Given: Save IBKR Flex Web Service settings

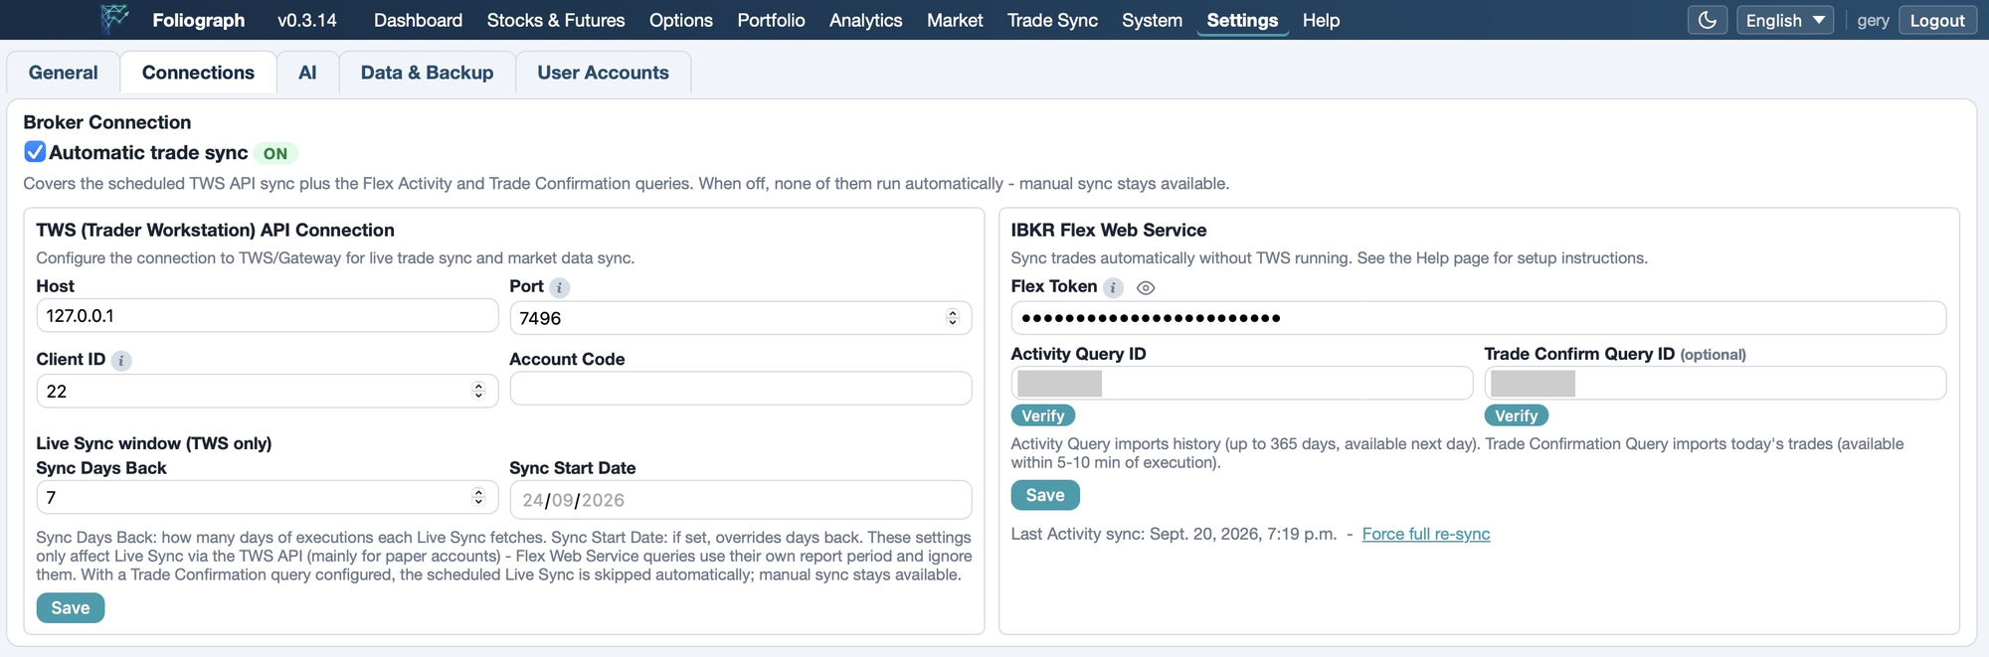Looking at the screenshot, I should pyautogui.click(x=1045, y=495).
